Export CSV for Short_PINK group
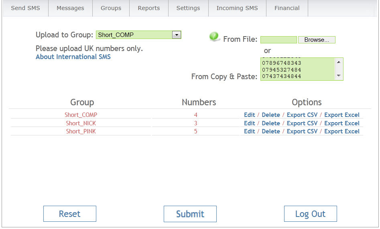The image size is (380, 229). (x=302, y=131)
